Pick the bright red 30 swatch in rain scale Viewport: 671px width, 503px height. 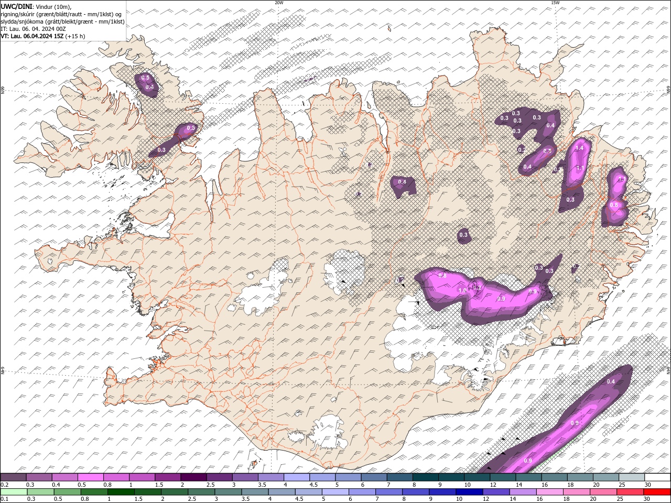point(657,492)
